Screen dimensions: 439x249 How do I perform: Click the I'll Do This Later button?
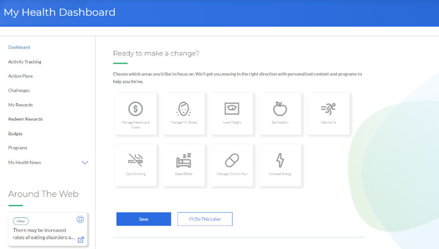click(205, 219)
